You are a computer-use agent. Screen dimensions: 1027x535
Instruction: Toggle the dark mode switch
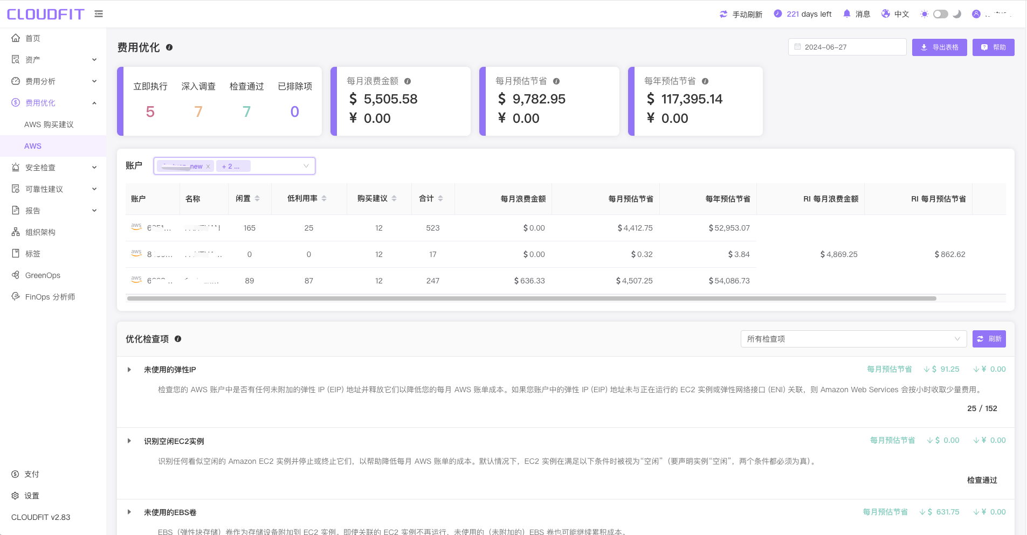click(x=941, y=14)
